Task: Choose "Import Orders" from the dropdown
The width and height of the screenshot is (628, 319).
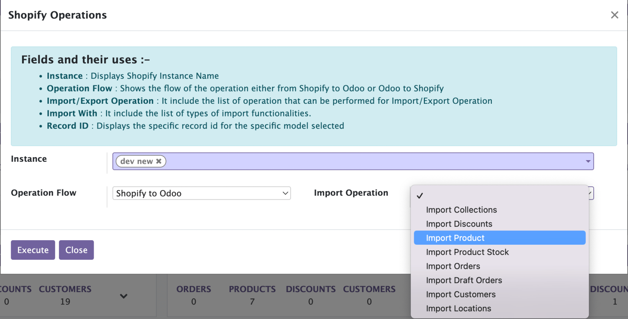Action: tap(453, 266)
